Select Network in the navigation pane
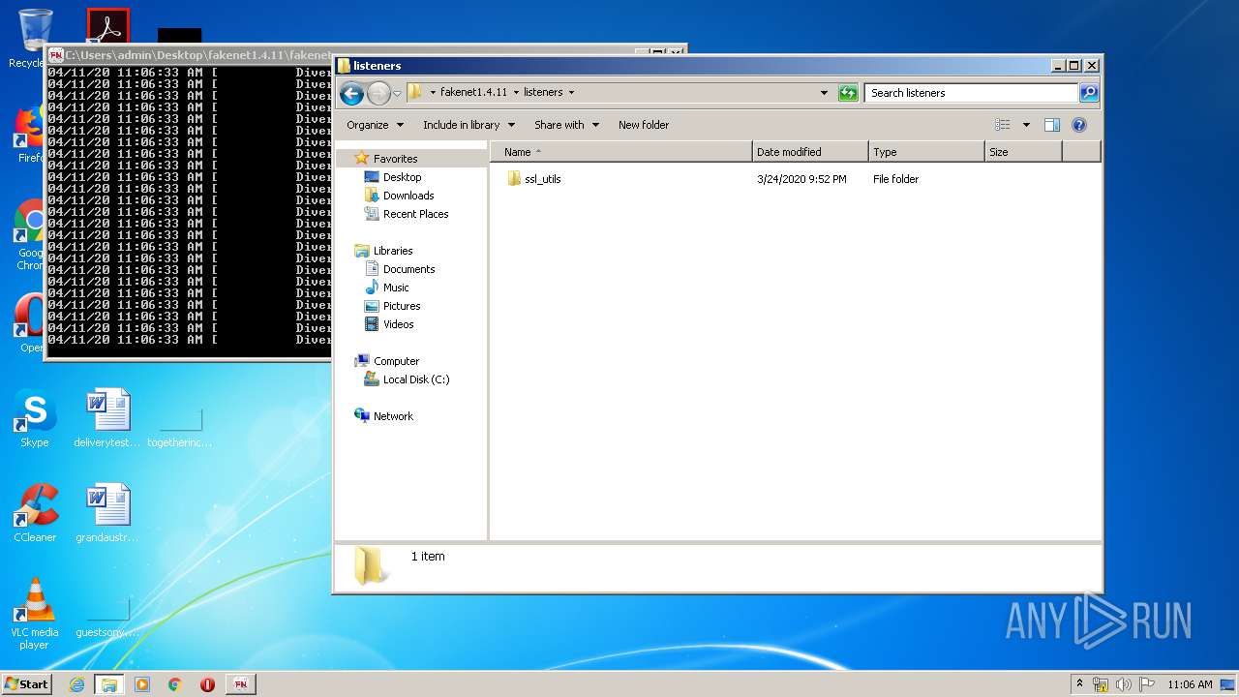The width and height of the screenshot is (1239, 697). [384, 416]
